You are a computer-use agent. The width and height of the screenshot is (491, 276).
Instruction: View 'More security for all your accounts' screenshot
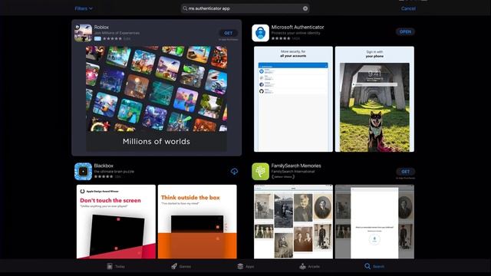pyautogui.click(x=293, y=99)
